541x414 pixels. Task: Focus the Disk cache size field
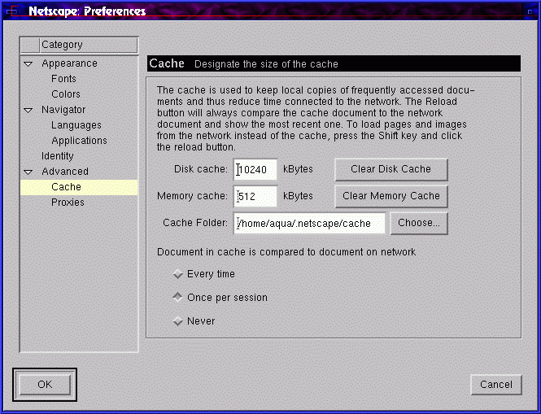(x=255, y=169)
